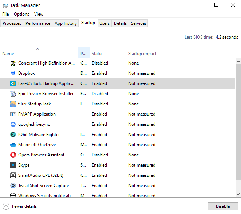The height and width of the screenshot is (214, 241).
Task: Switch to the App history tab
Action: (66, 23)
